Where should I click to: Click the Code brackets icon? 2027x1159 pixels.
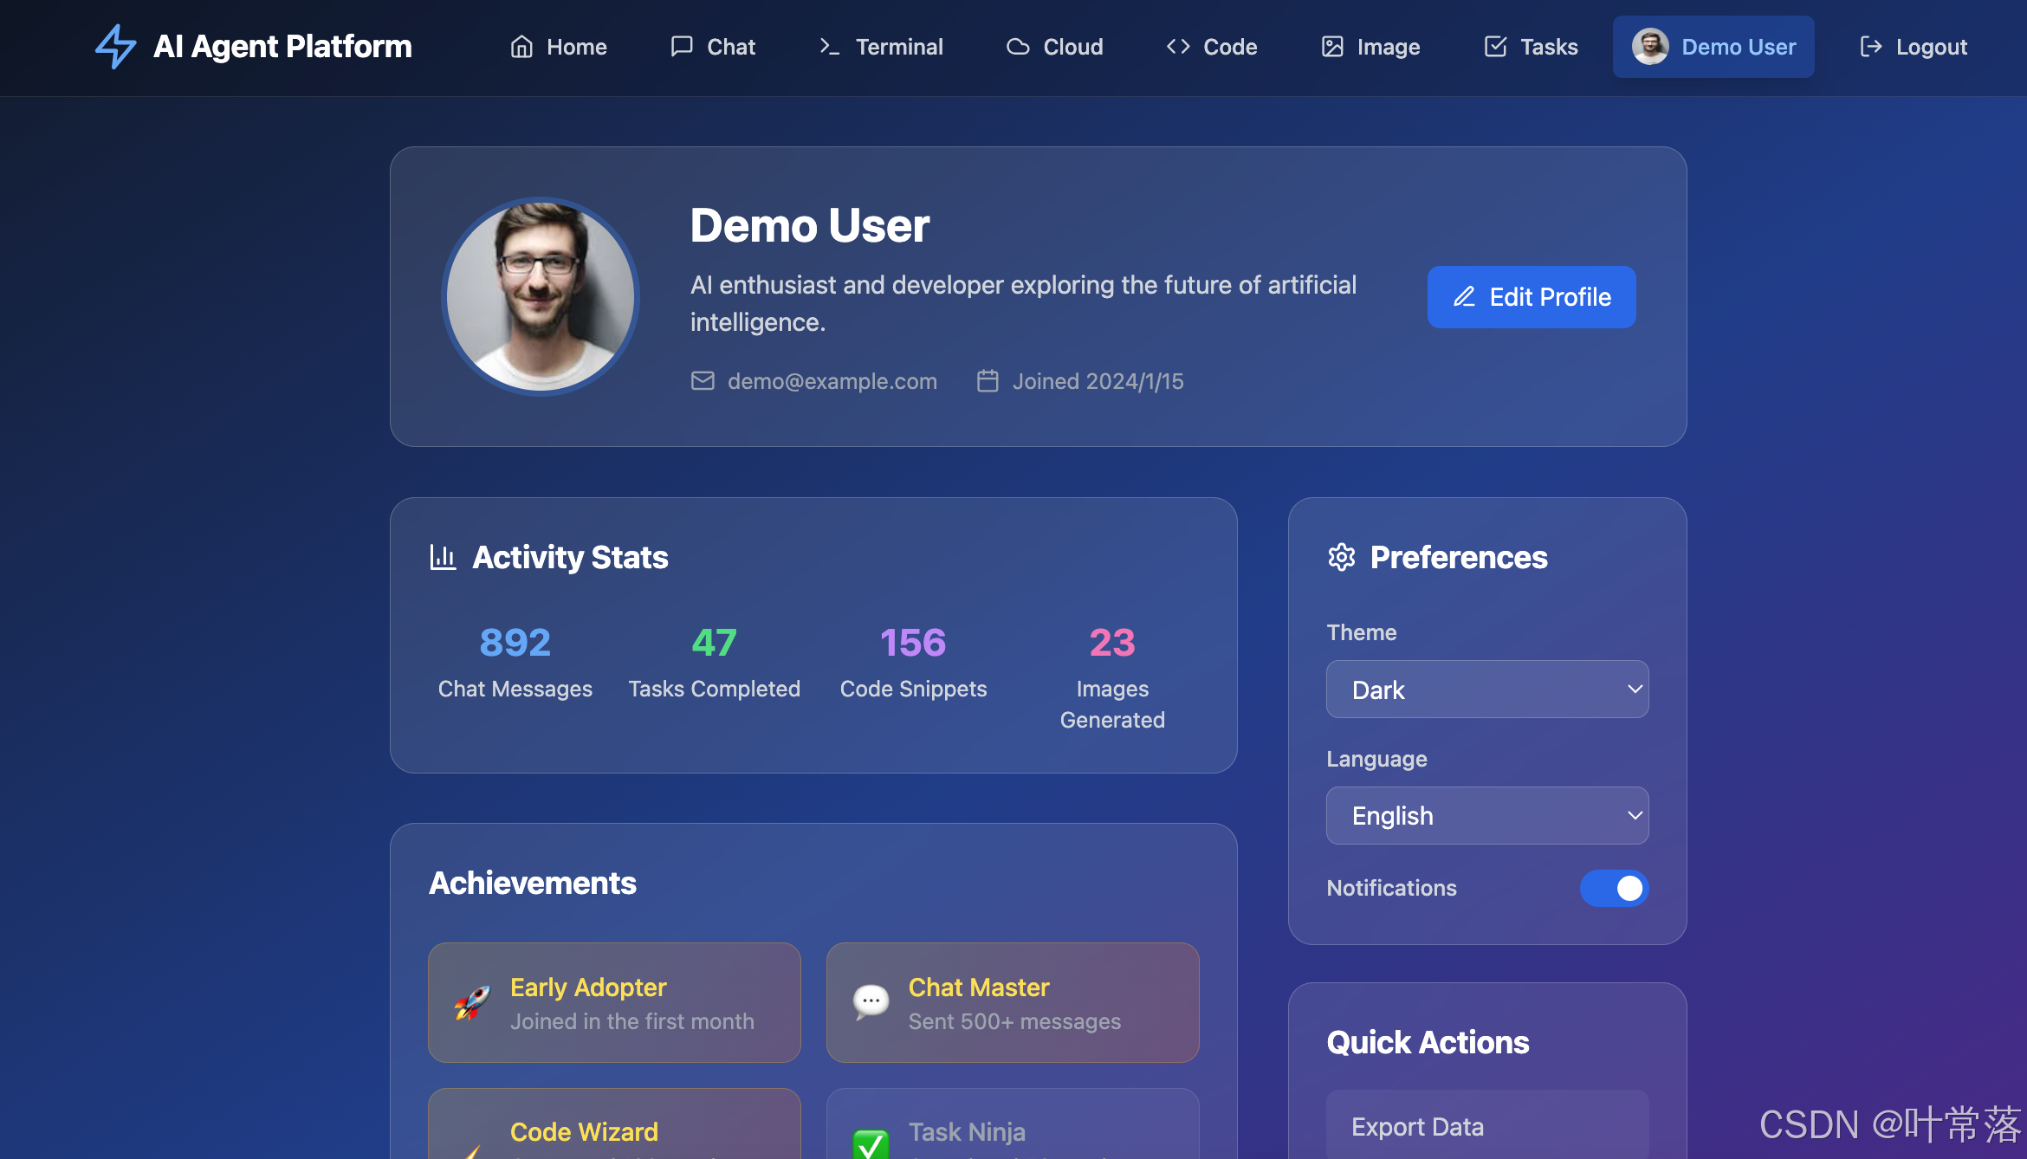(x=1178, y=47)
